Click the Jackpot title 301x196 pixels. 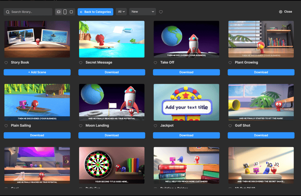point(167,126)
